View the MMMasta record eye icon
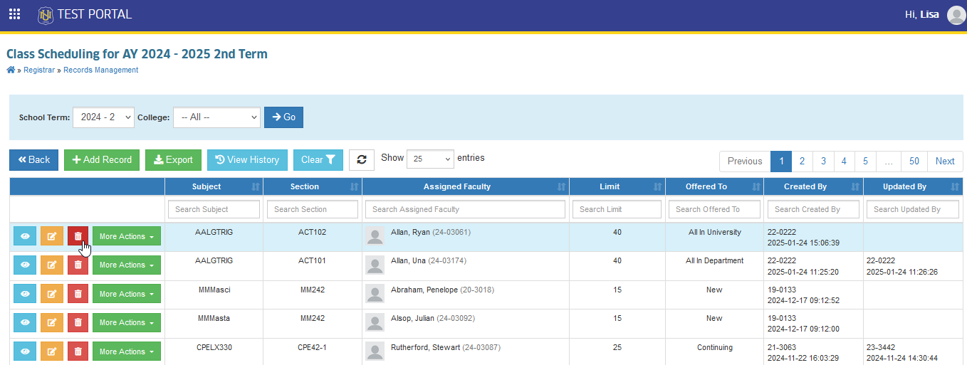This screenshot has height=365, width=967. [25, 322]
